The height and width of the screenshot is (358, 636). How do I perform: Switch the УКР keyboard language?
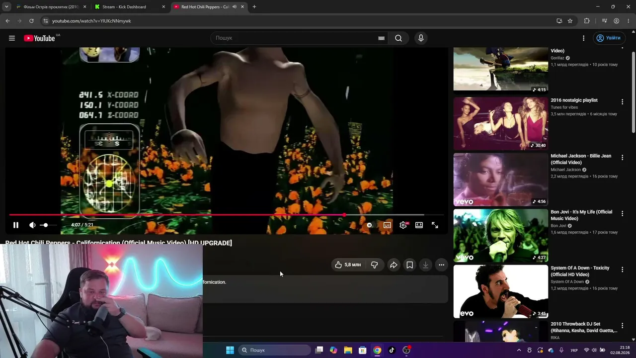[x=574, y=350]
